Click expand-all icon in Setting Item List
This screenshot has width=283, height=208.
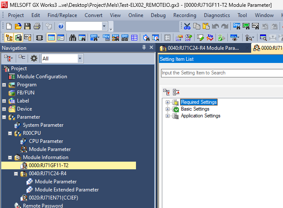click(x=167, y=92)
